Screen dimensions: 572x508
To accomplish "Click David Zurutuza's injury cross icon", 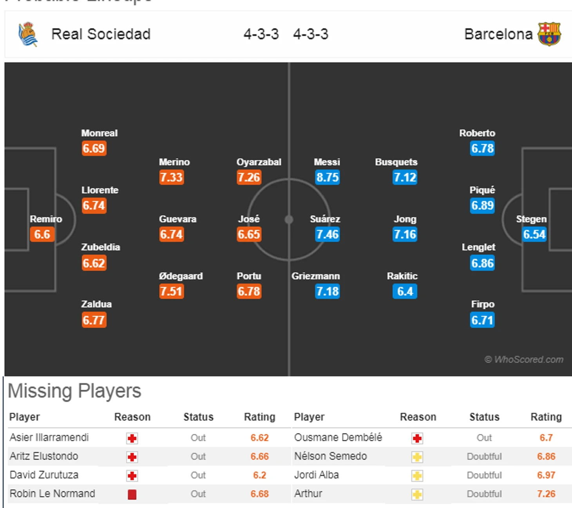I will pyautogui.click(x=132, y=475).
